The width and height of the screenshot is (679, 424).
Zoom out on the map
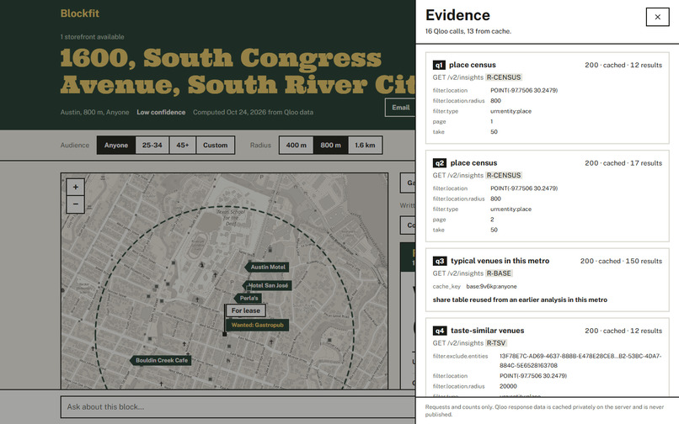75,204
